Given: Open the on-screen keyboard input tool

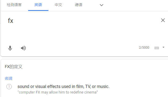Looking at the screenshot, I should click(157, 48).
